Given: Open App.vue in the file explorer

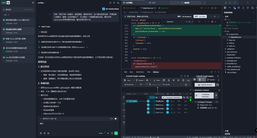Looking at the screenshot, I should (232, 40).
